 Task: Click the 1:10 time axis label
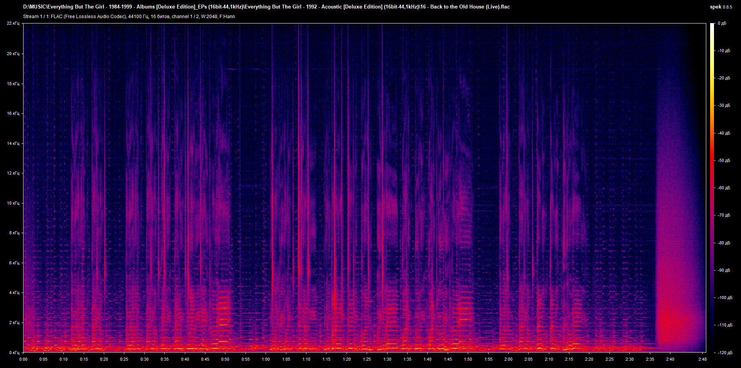[306, 359]
